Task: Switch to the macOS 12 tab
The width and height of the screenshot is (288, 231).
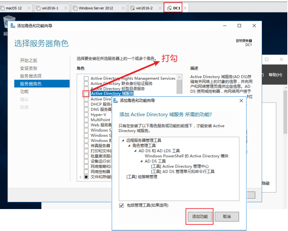Action: coord(14,8)
